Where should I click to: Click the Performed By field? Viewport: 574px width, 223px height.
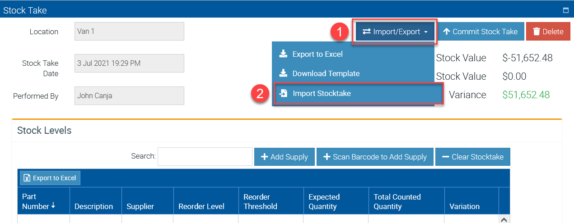point(129,96)
